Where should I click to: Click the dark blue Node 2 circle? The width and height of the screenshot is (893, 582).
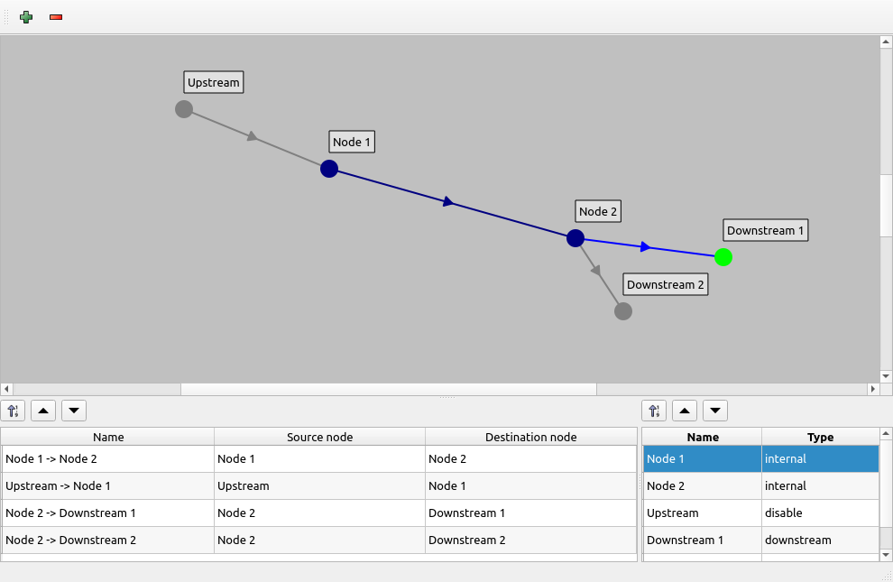575,238
